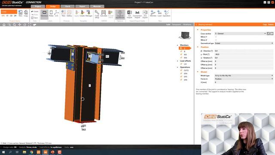This screenshot has height=155, width=275.
Task: Click the Apply template icon
Action: [x=76, y=13]
